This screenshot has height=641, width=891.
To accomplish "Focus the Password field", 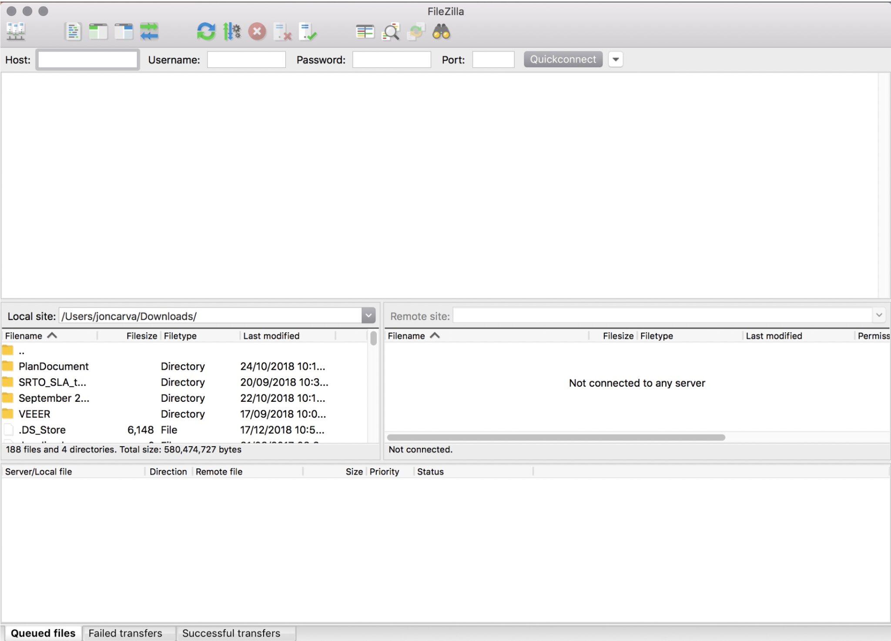I will tap(392, 60).
